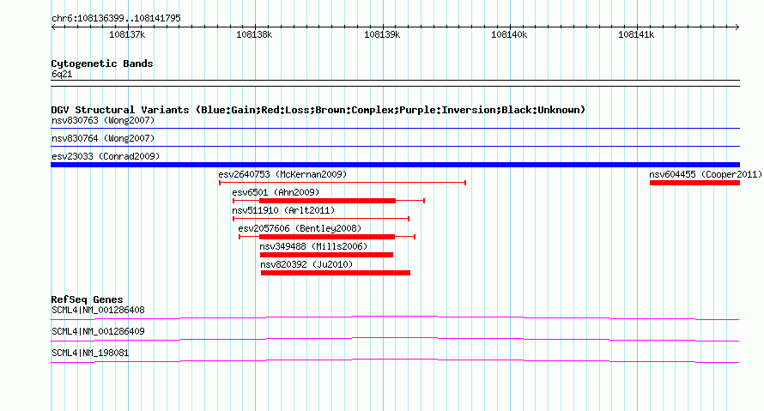Open the nsv604455 (Cooper2011) label
The image size is (764, 411).
click(x=706, y=174)
